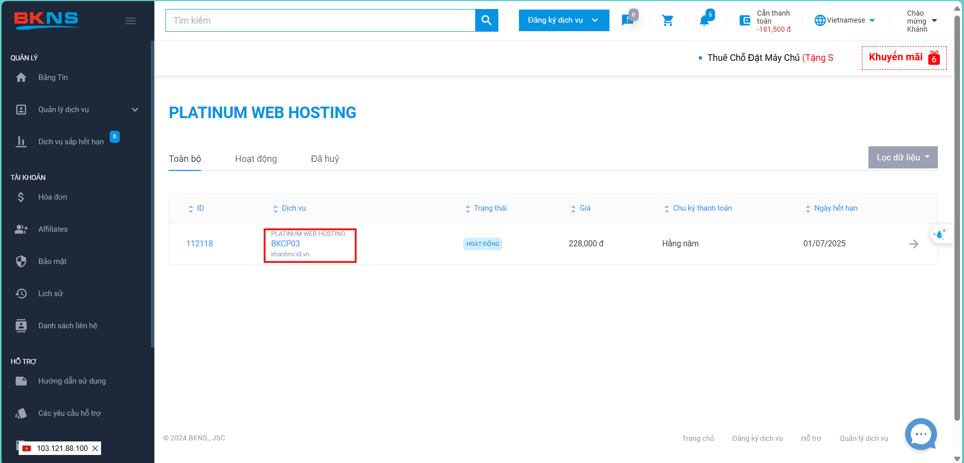Click the Dịch vụ sắp hết hạn chart icon

coord(21,142)
